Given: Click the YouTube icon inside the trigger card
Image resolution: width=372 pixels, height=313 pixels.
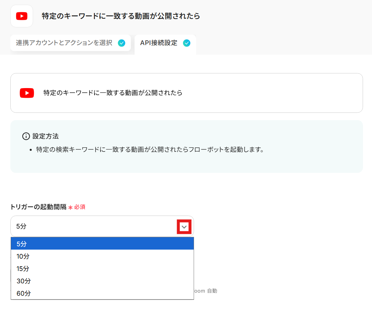Looking at the screenshot, I should tap(27, 93).
